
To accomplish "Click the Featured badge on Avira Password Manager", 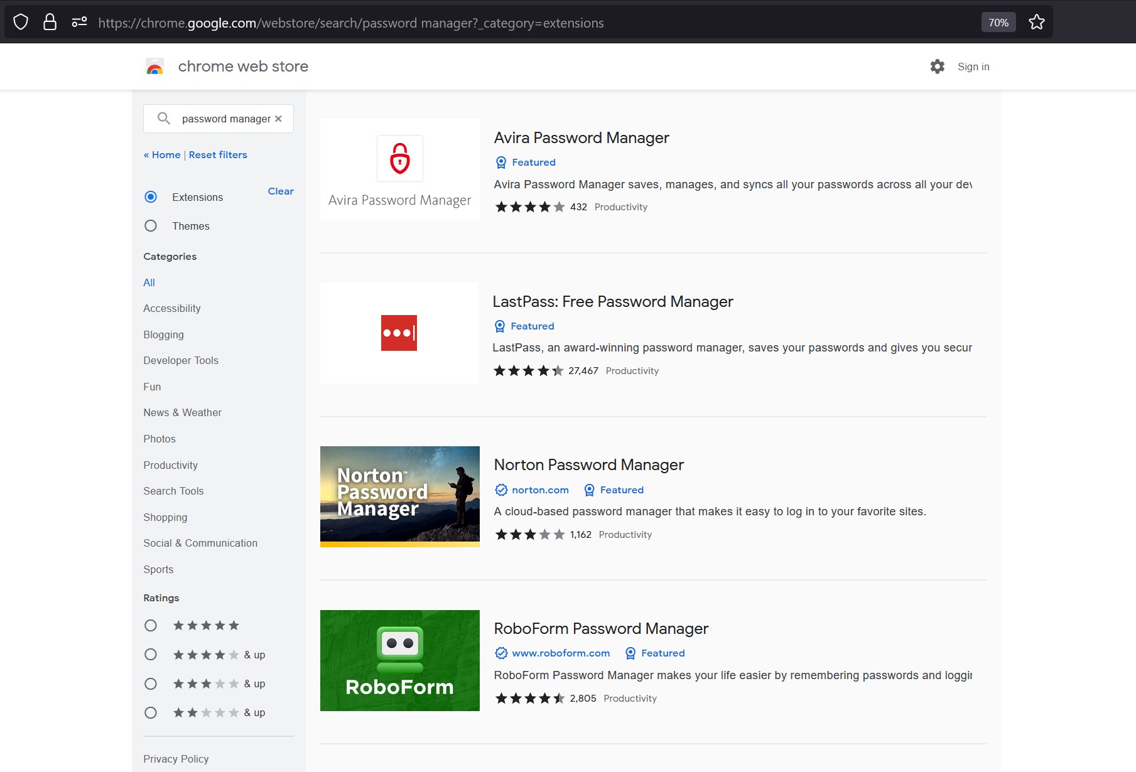I will pyautogui.click(x=525, y=162).
